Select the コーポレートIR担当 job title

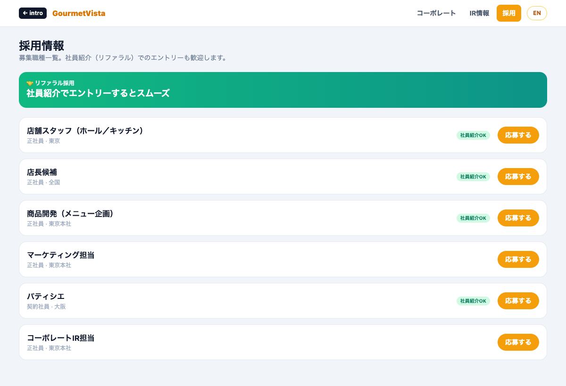pyautogui.click(x=61, y=338)
